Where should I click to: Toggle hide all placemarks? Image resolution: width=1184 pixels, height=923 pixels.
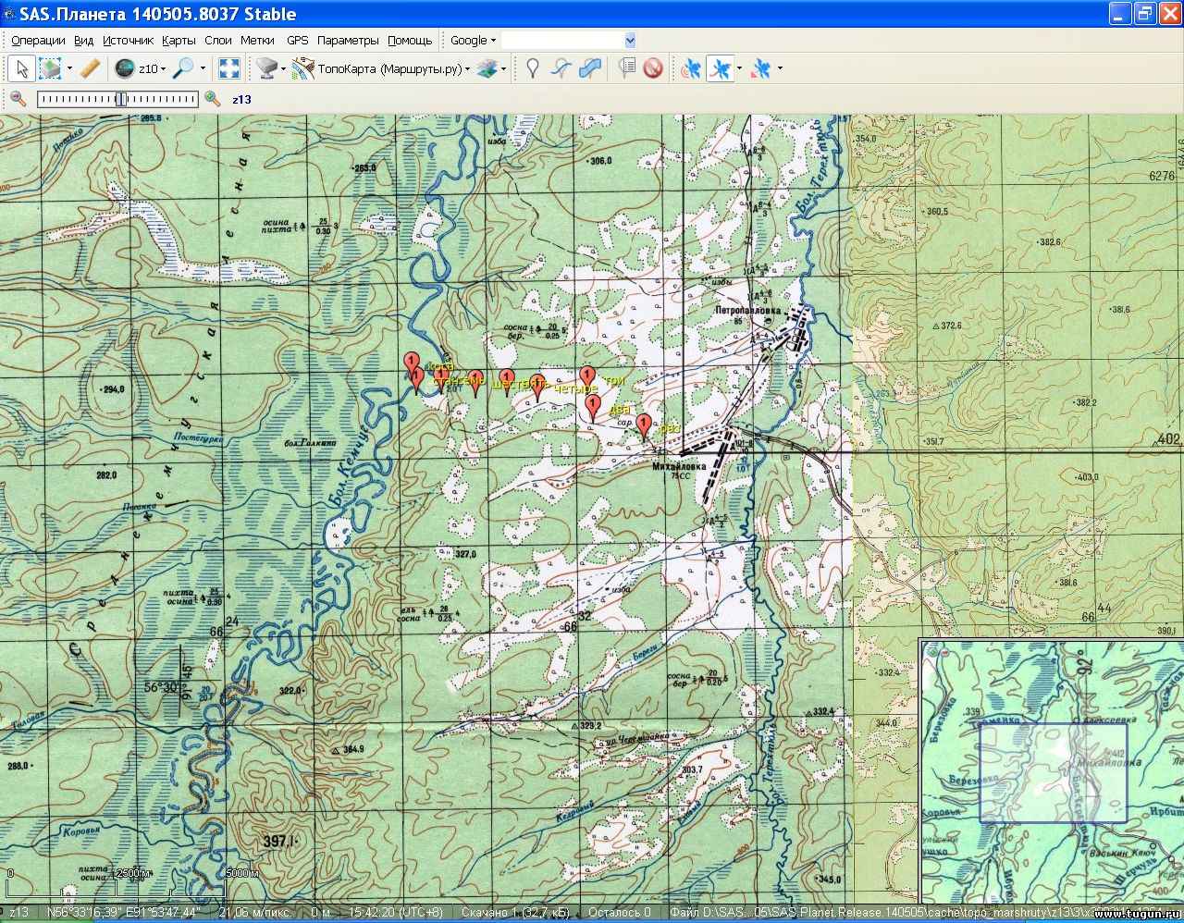[653, 68]
